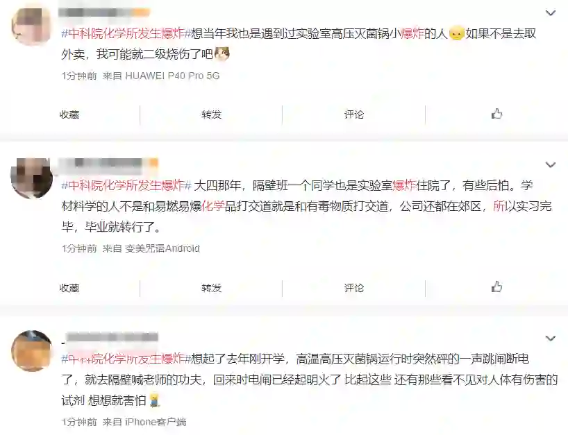This screenshot has width=568, height=435.
Task: Like the second post with thumbs-up icon
Action: [x=496, y=287]
